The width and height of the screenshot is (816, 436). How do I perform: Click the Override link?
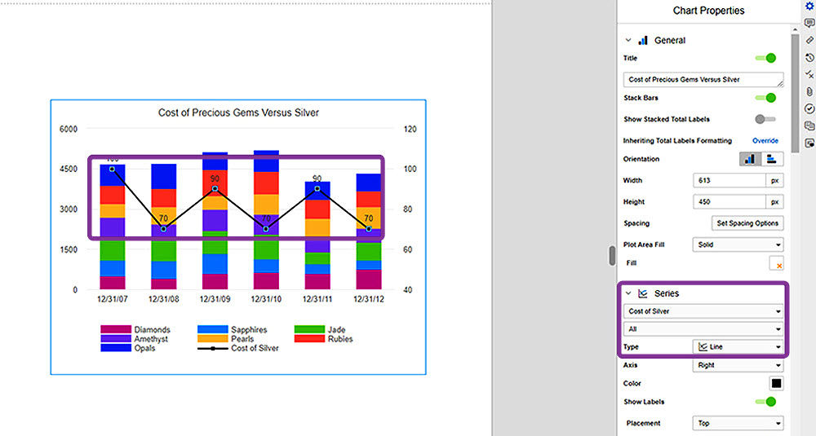pyautogui.click(x=765, y=141)
